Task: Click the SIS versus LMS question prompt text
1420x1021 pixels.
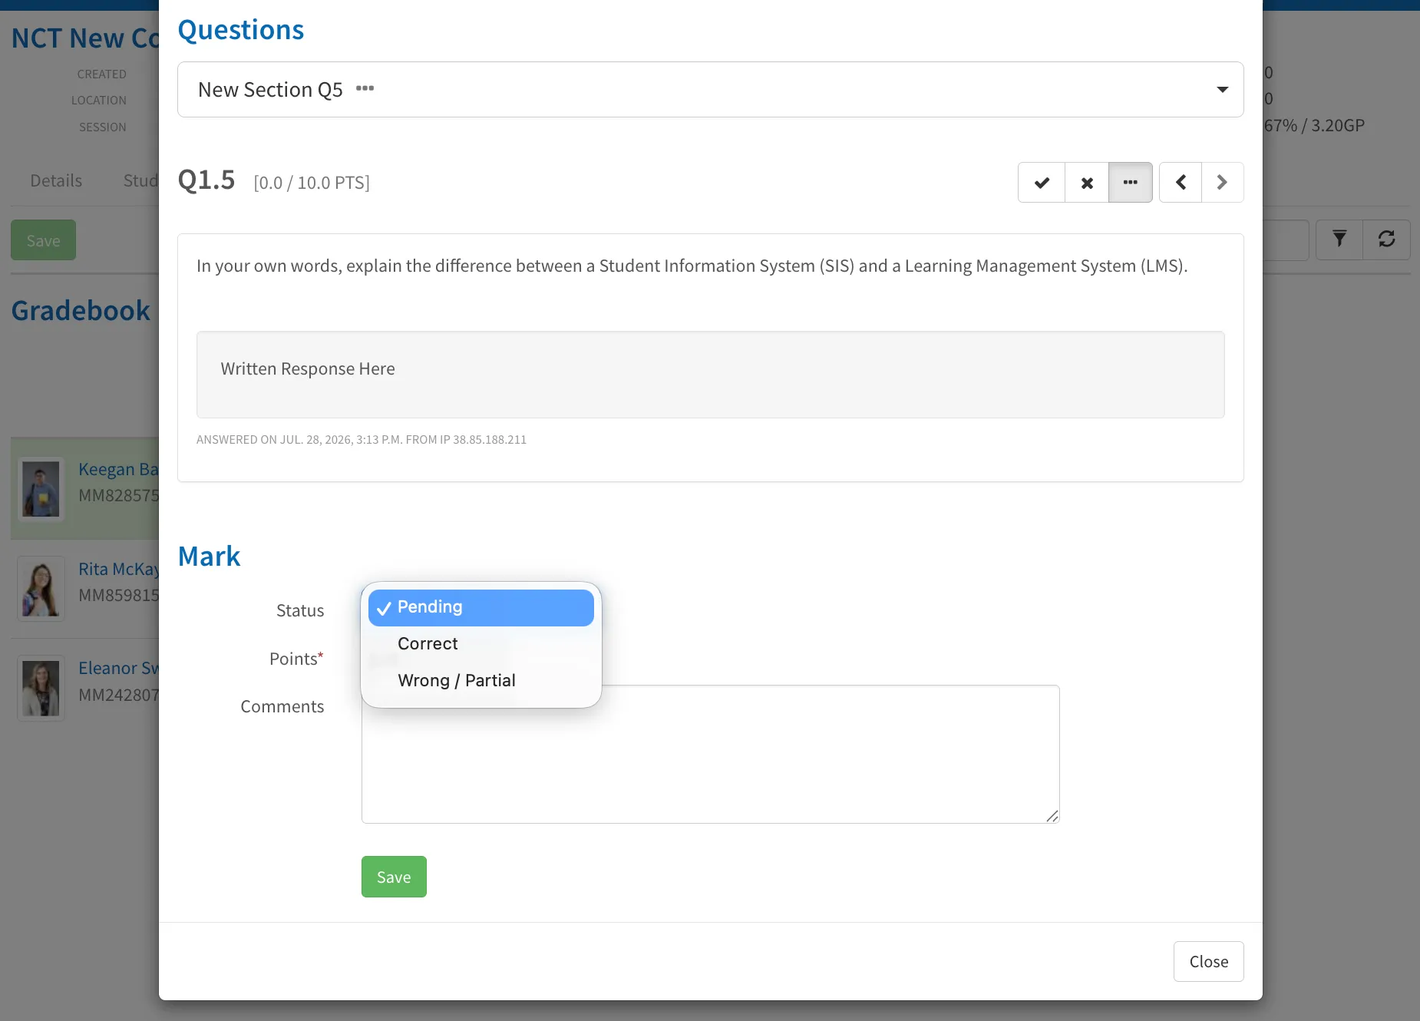Action: click(692, 266)
